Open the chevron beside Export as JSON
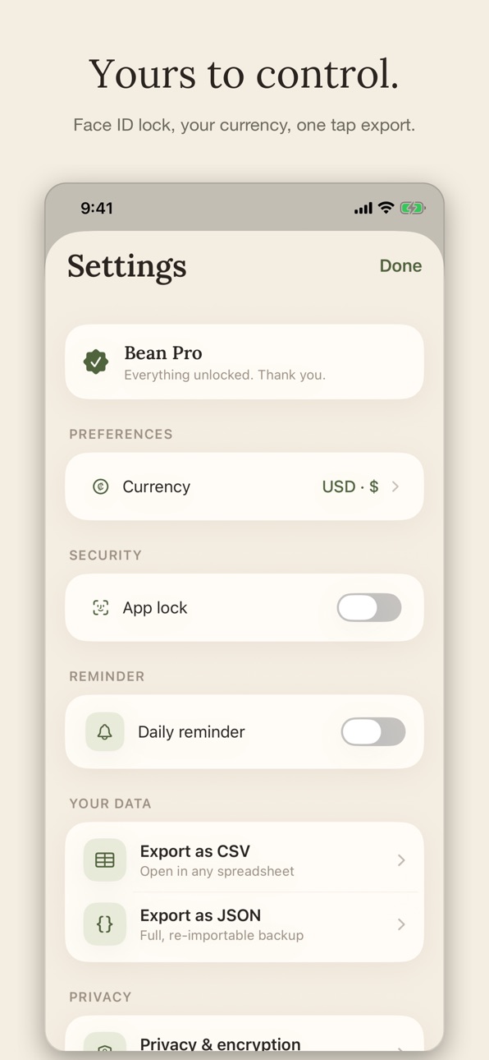The width and height of the screenshot is (489, 1060). 401,924
